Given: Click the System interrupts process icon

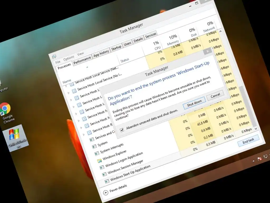Looking at the screenshot, I should pos(97,153).
